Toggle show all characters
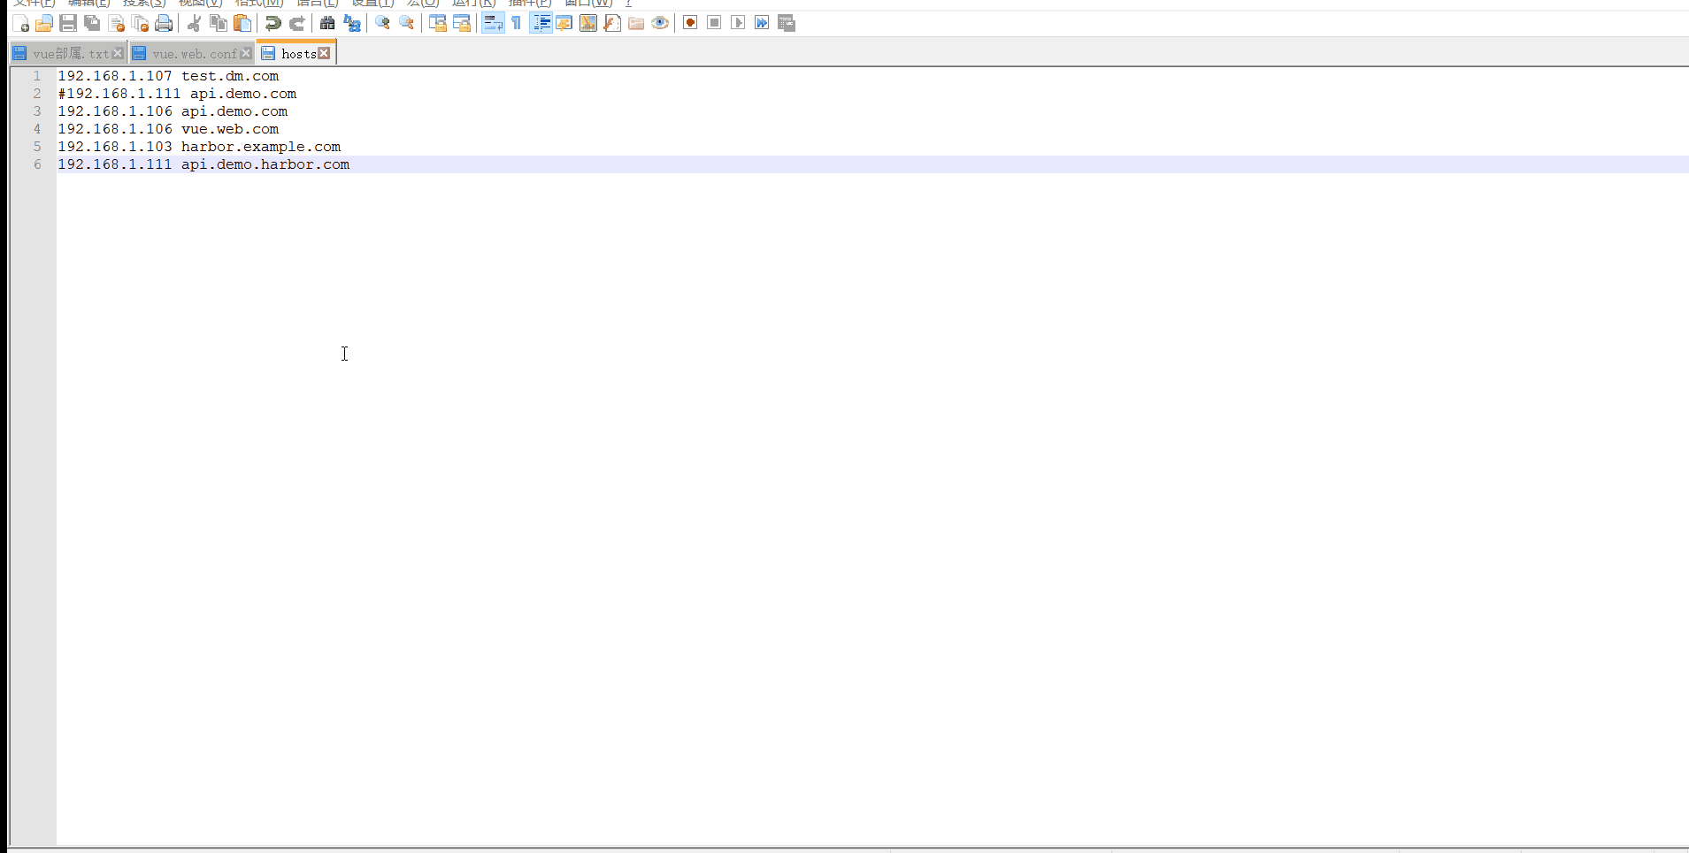The width and height of the screenshot is (1689, 853). tap(516, 23)
